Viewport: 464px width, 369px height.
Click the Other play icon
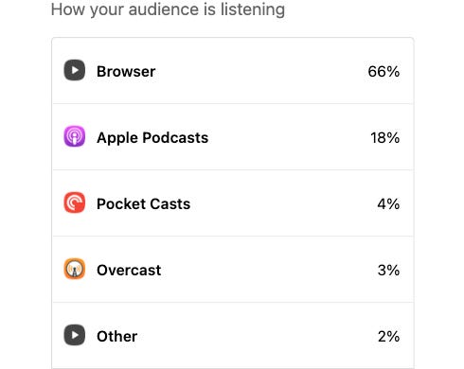pos(75,335)
